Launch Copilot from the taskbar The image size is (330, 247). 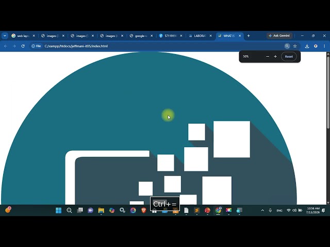(112, 210)
